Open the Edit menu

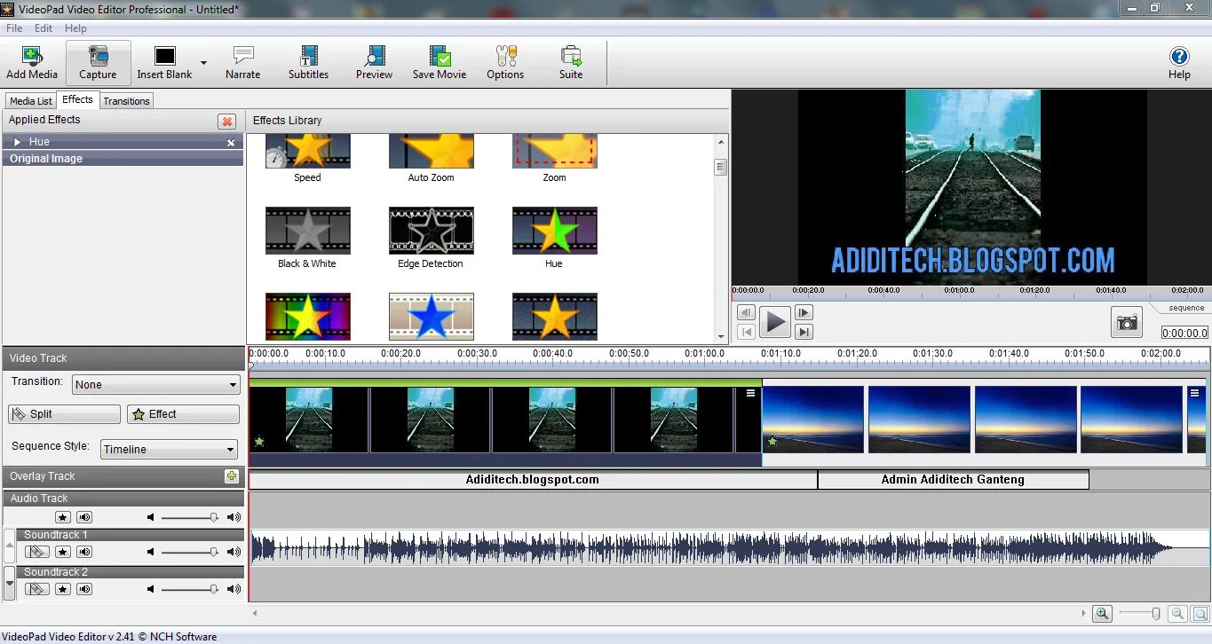[x=44, y=28]
